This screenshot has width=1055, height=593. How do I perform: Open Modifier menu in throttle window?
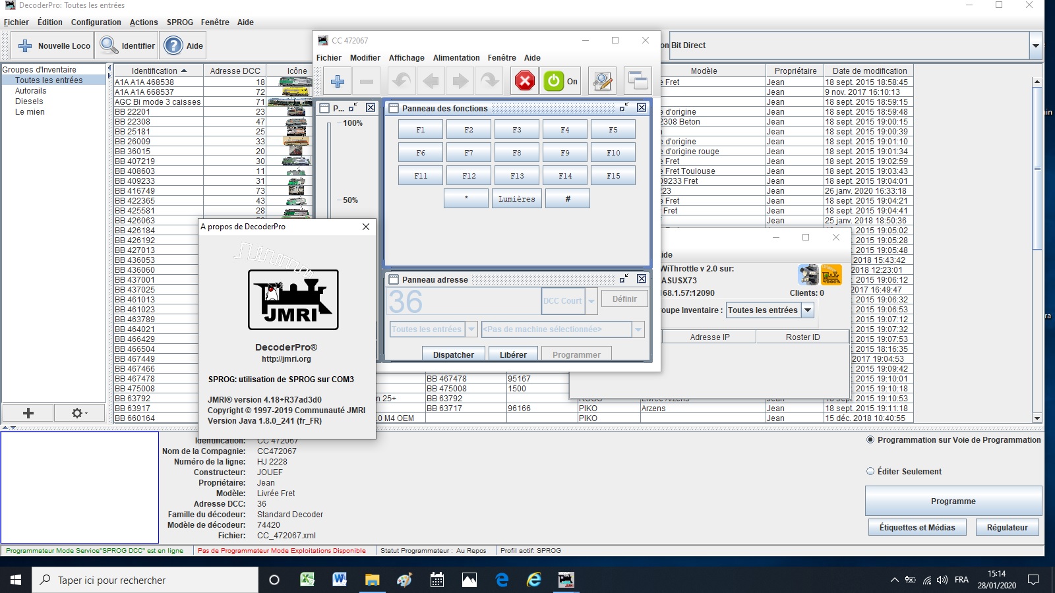[365, 57]
